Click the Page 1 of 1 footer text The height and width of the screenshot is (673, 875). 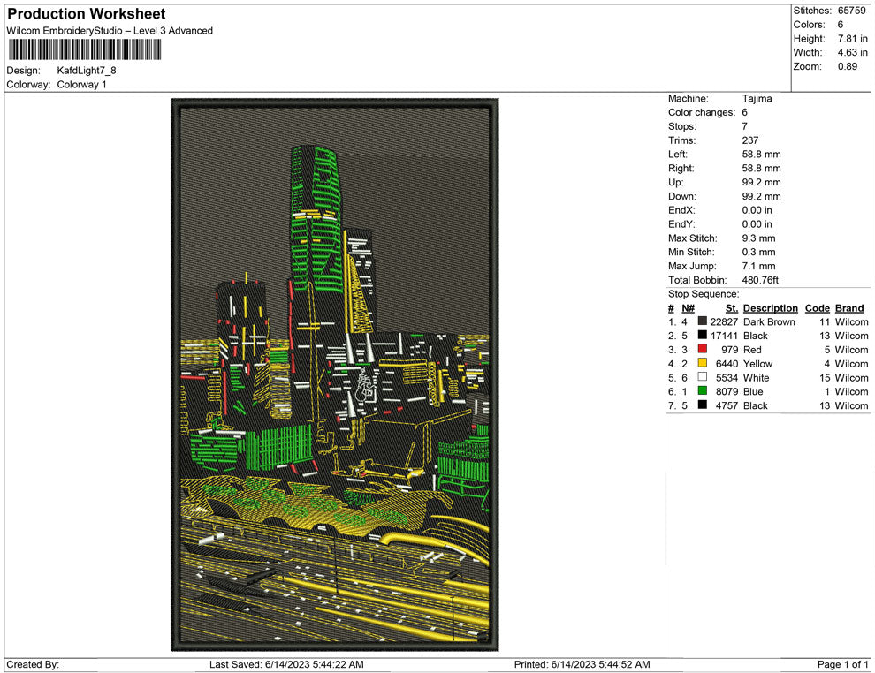pyautogui.click(x=843, y=664)
